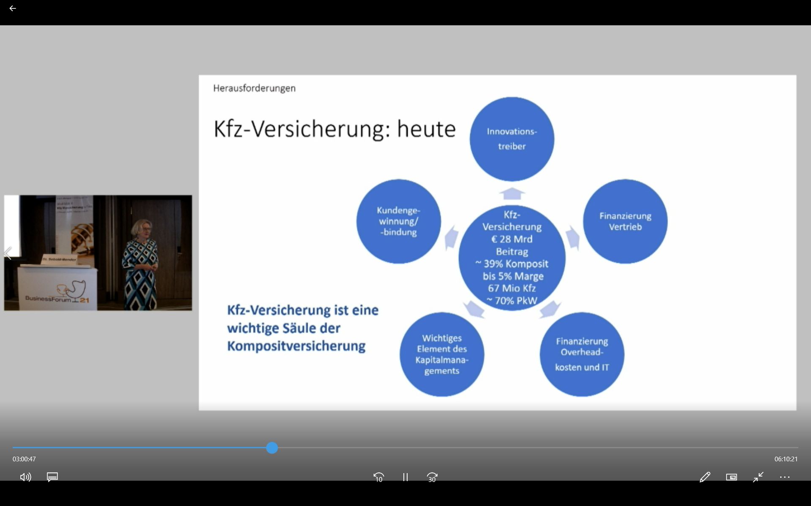Click the speaker camera inset video
The image size is (811, 506).
point(98,253)
